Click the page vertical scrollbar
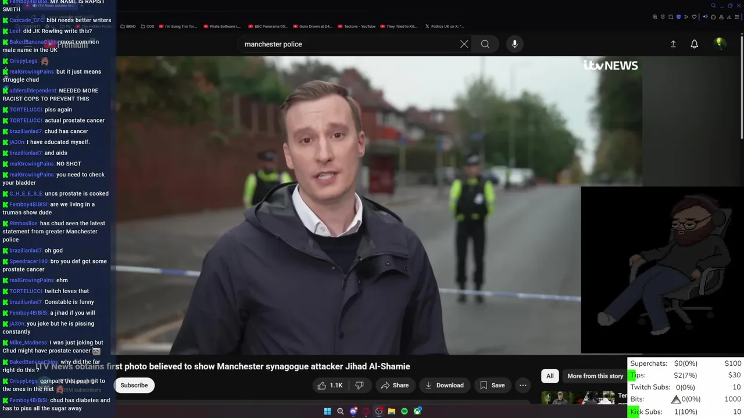Image resolution: width=744 pixels, height=418 pixels. pos(742,87)
